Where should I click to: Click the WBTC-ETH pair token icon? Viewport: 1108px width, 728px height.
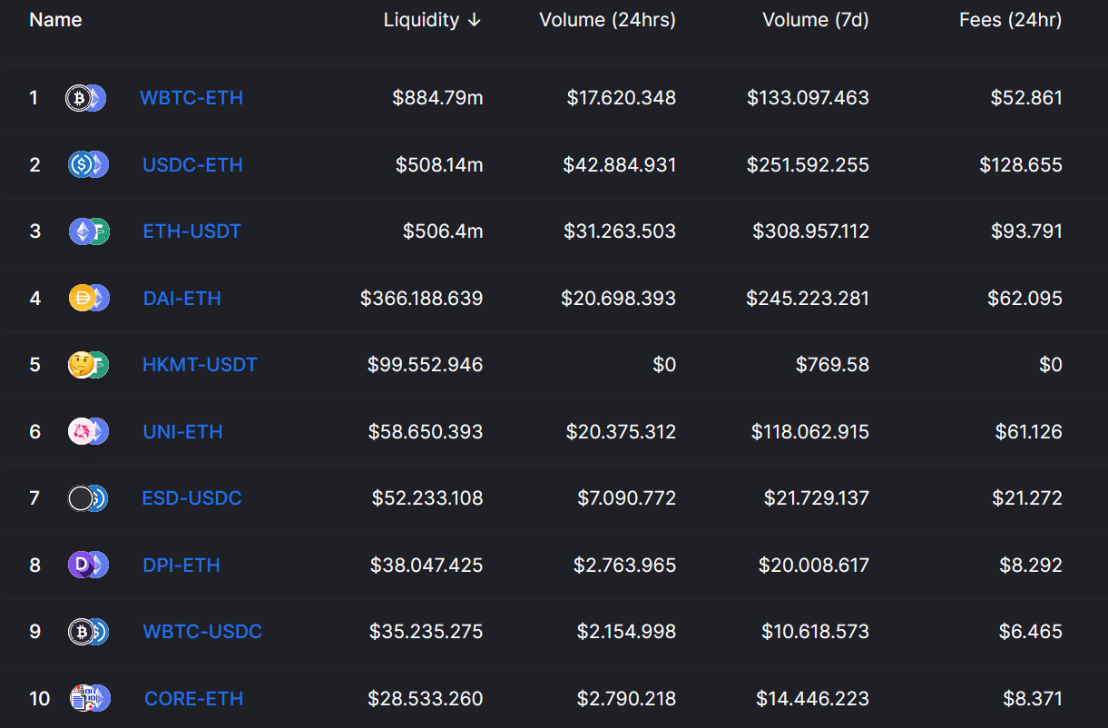[x=85, y=98]
